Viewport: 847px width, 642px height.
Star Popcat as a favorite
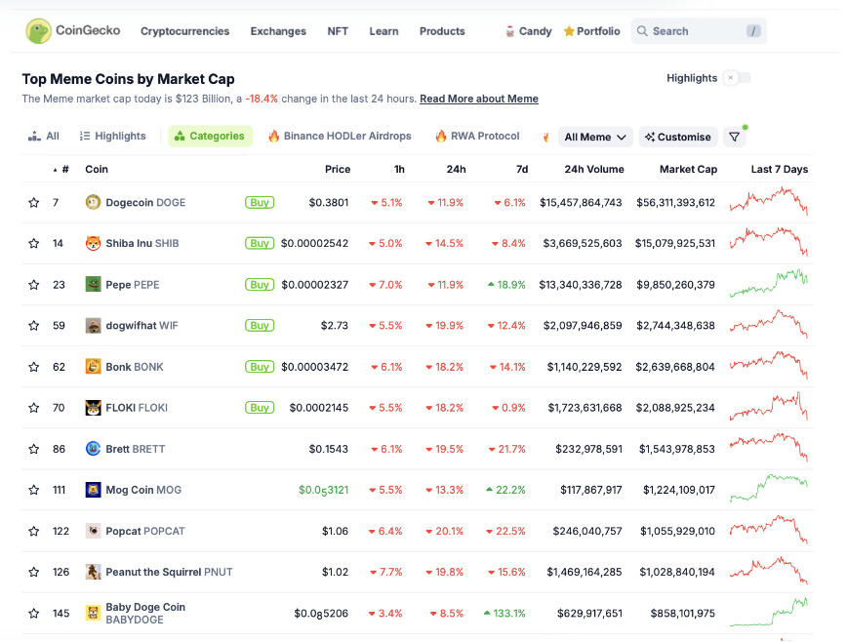pyautogui.click(x=33, y=531)
